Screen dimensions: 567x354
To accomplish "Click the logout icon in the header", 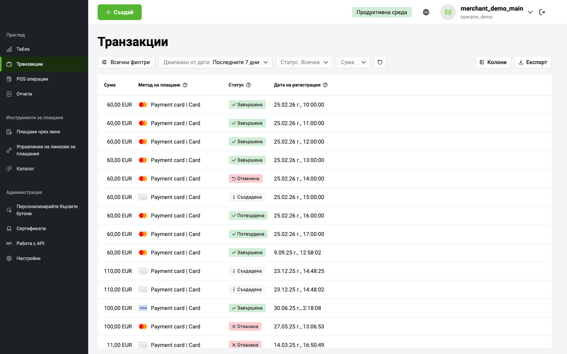I will click(542, 12).
